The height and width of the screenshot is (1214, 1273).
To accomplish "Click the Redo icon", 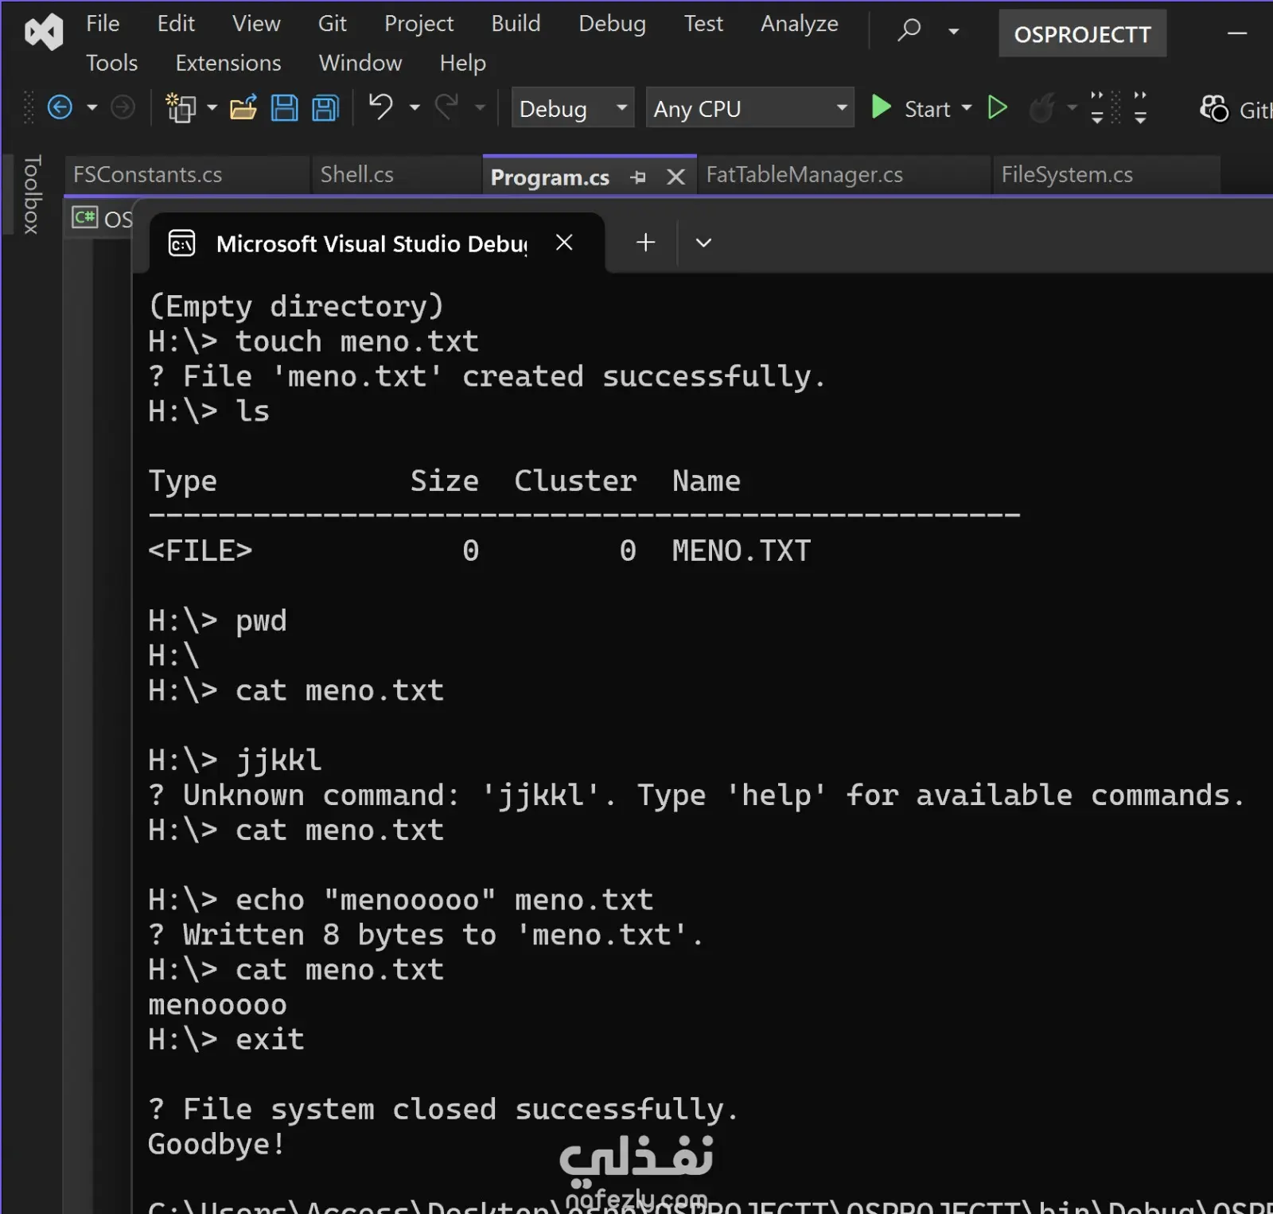I will click(x=447, y=107).
